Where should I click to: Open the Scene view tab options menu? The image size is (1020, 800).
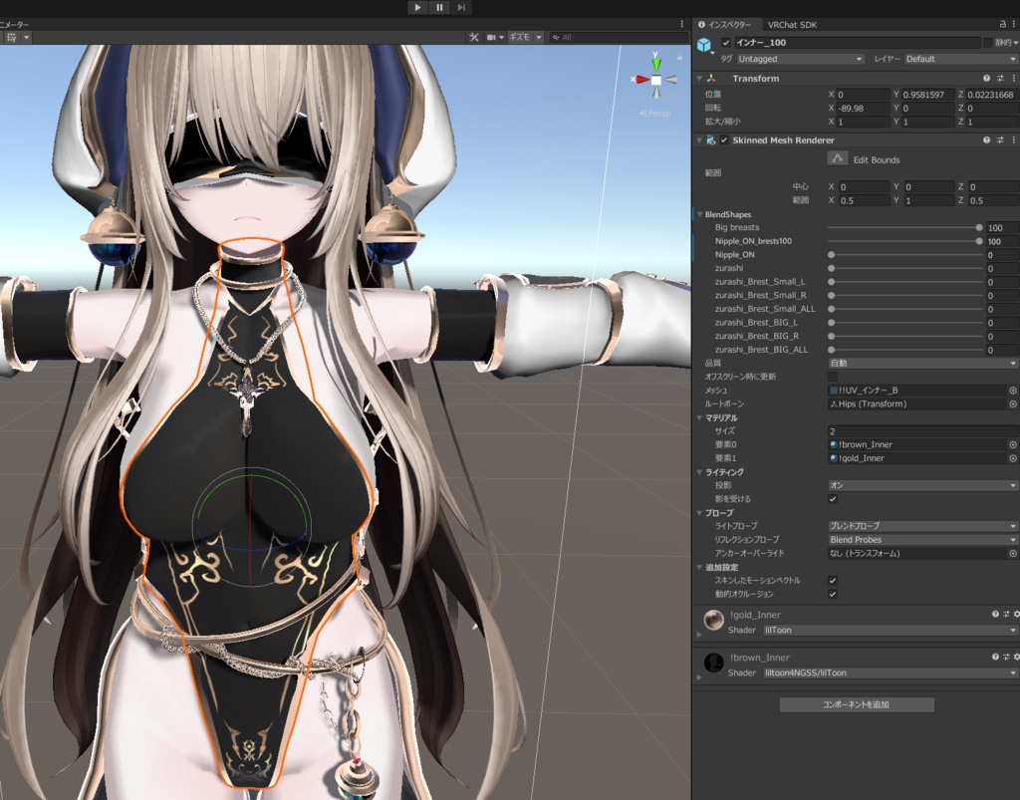coord(681,24)
